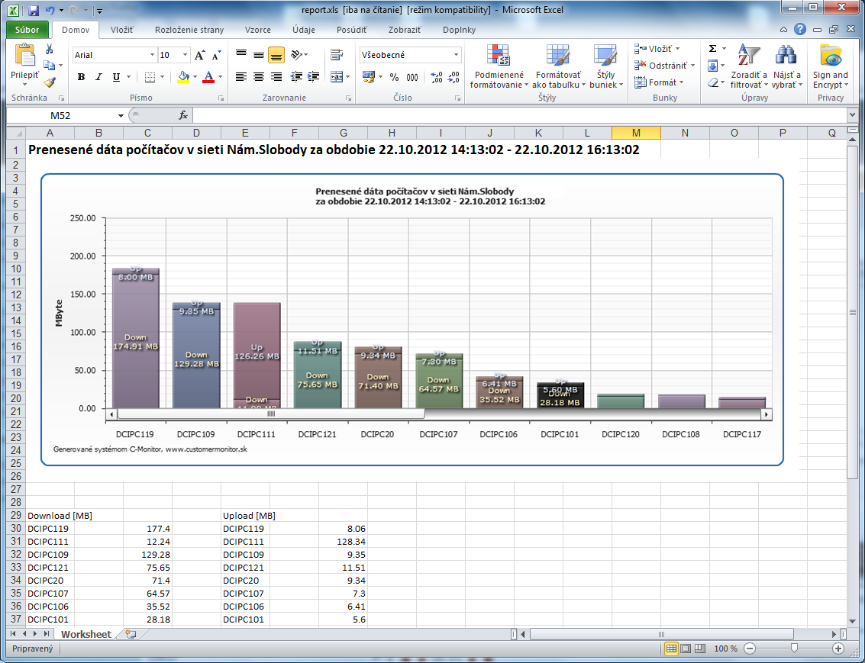Screen dimensions: 865x663
Task: Click Increase Font Size icon
Action: tap(200, 55)
